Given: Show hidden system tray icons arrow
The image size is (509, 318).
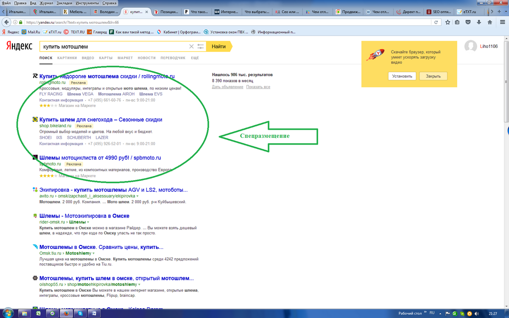Looking at the screenshot, I should (x=440, y=313).
